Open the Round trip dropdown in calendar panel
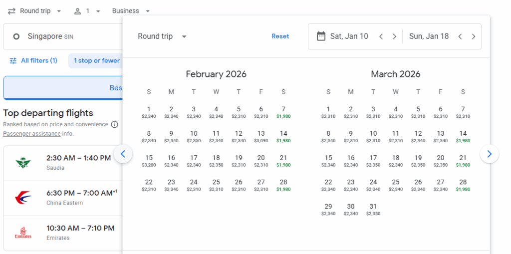 [x=162, y=36]
